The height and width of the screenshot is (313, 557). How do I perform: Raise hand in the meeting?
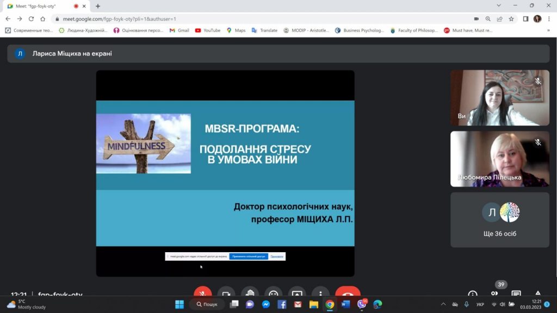(x=250, y=293)
